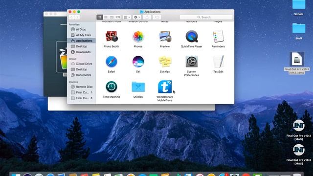Viewport: 313px width, 176px height.
Task: Open the Photos app icon
Action: point(138,37)
